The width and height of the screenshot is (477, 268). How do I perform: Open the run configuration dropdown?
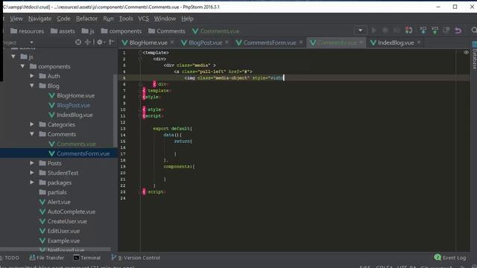(360, 31)
